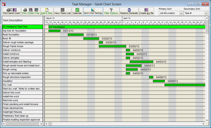Click the task list's horizontal scroll left arrow
This screenshot has width=211, height=128.
tap(4, 124)
